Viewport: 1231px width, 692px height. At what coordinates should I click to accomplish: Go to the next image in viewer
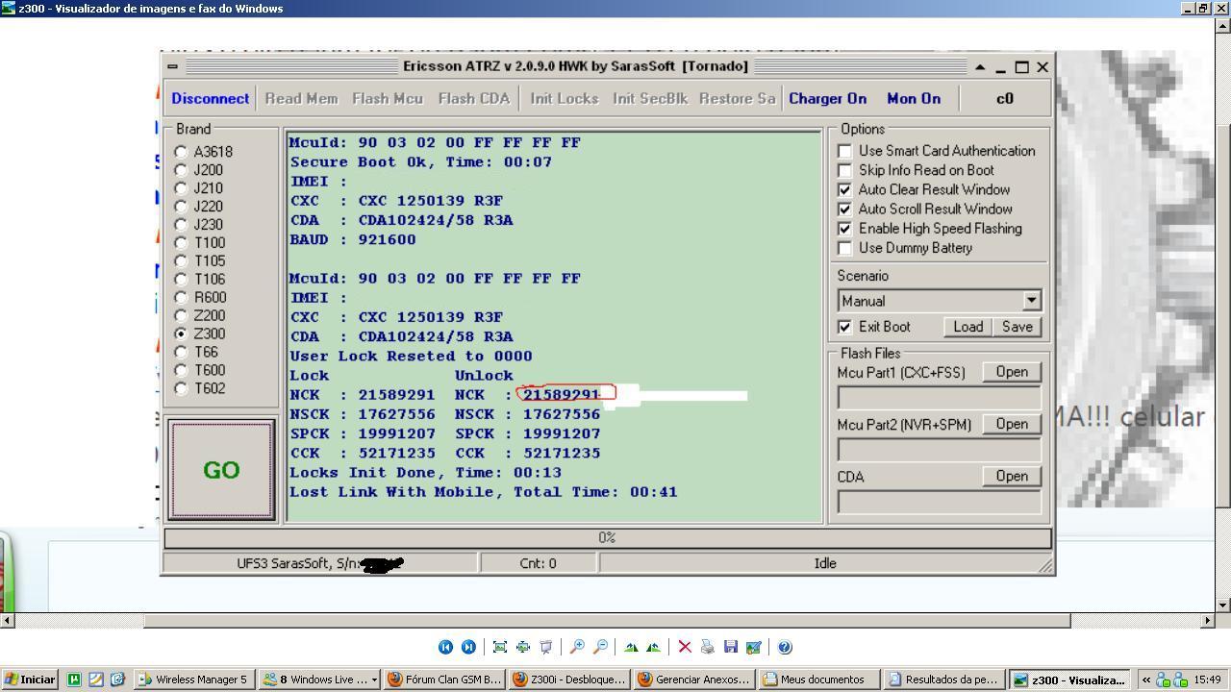[468, 647]
